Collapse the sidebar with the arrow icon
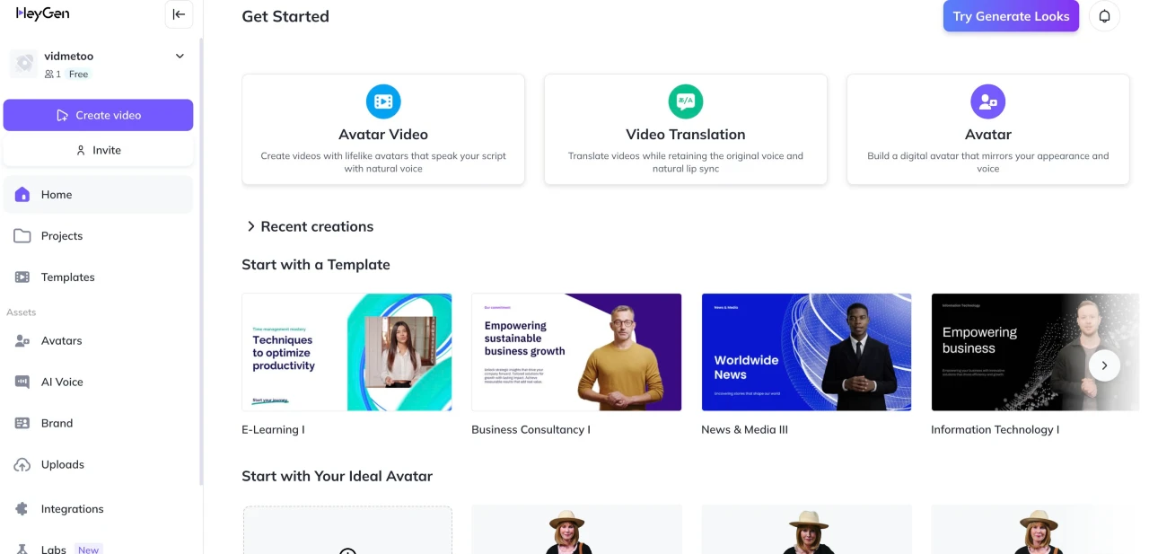Screen dimensions: 1149x554 tap(179, 14)
